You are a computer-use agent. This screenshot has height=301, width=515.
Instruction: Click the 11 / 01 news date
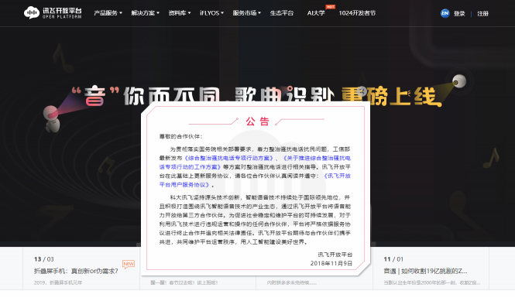tap(393, 259)
